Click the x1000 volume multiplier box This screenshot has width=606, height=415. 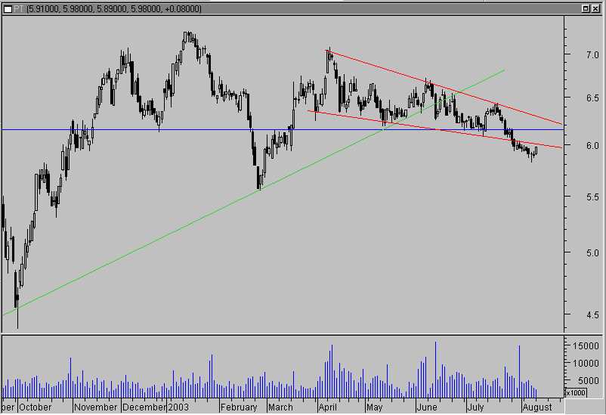point(576,392)
